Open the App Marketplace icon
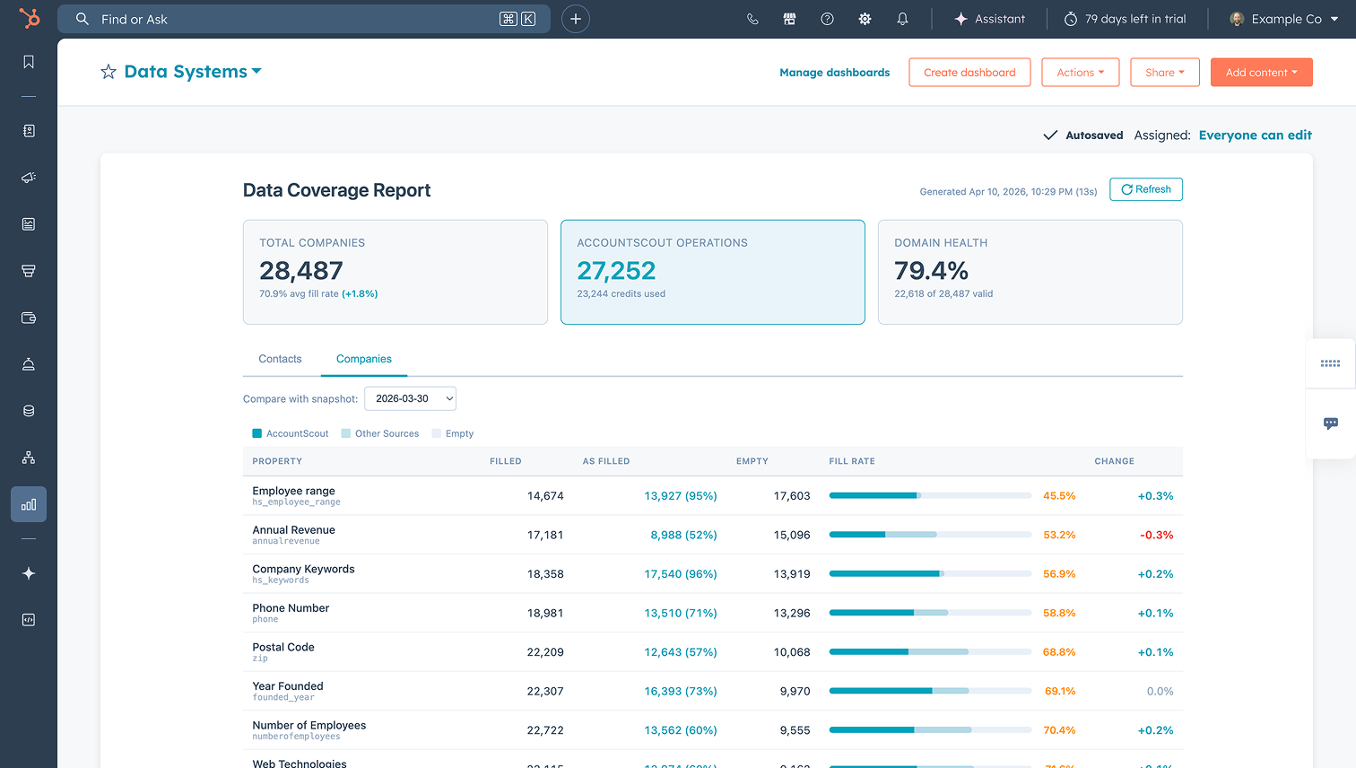The width and height of the screenshot is (1356, 768). (x=789, y=18)
